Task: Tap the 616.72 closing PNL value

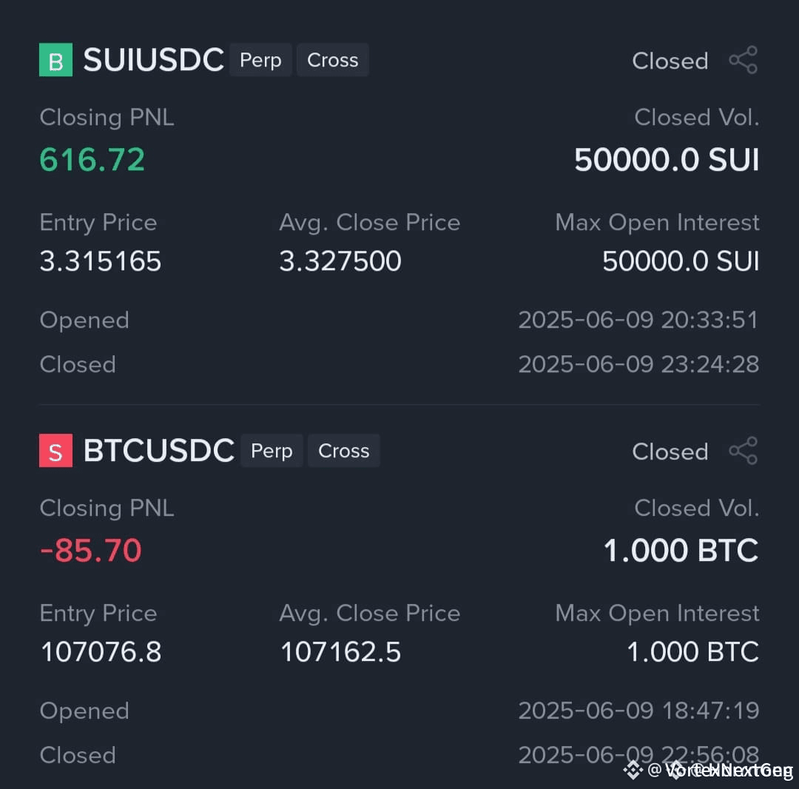Action: coord(92,160)
